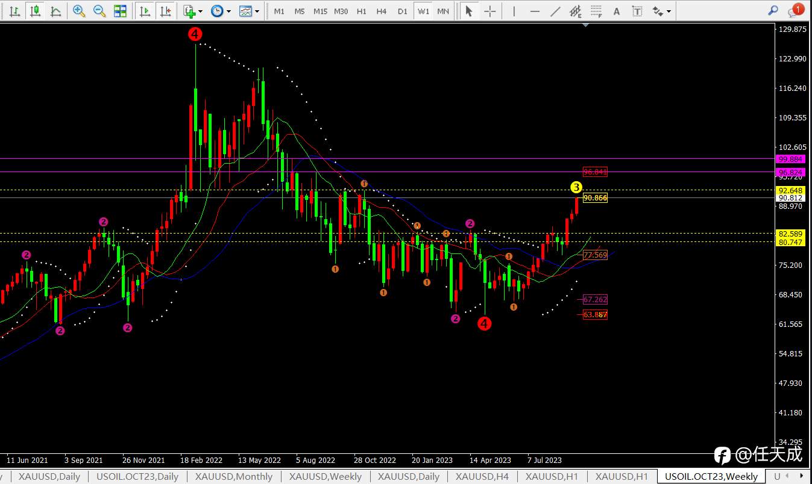Switch to line chart display
The height and width of the screenshot is (484, 812).
pyautogui.click(x=56, y=11)
